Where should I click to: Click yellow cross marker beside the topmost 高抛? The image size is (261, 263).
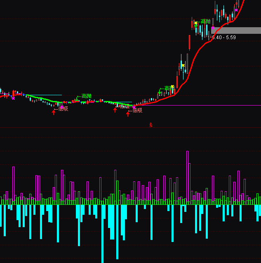point(196,23)
